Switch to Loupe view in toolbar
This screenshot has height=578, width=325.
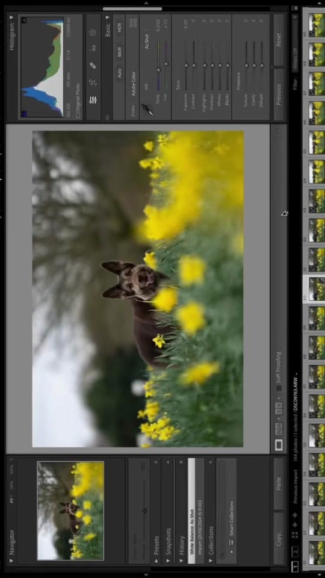coord(279,446)
